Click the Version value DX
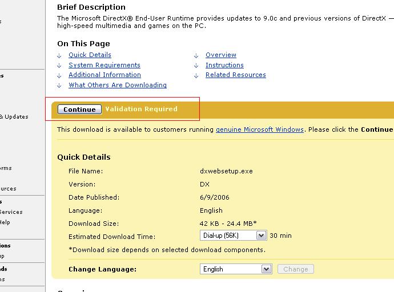Screen dimensions: 394x292 coord(204,184)
